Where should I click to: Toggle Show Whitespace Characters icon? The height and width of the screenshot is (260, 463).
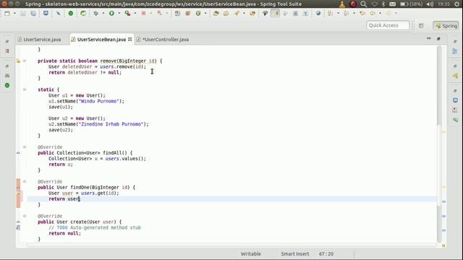(305, 13)
